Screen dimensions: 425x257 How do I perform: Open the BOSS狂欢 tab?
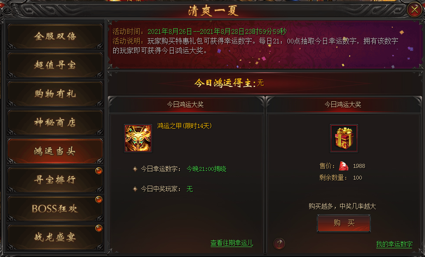(55, 209)
